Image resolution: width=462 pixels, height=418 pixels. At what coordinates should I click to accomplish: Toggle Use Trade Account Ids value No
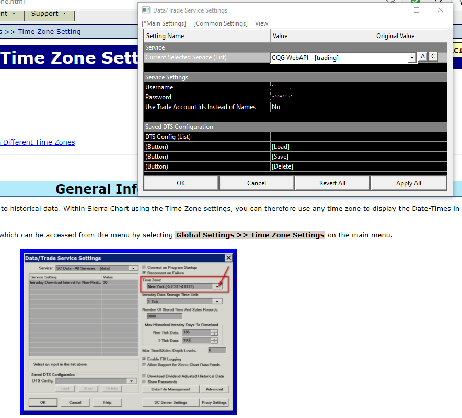(x=322, y=107)
